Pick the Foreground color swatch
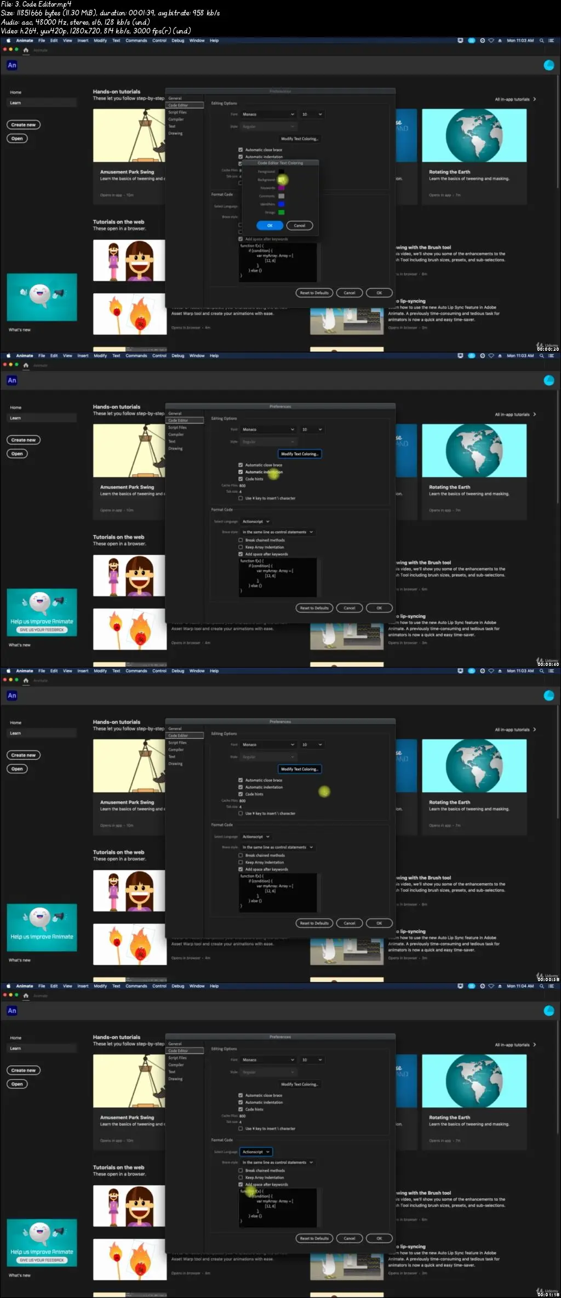This screenshot has width=561, height=1298. pyautogui.click(x=281, y=172)
